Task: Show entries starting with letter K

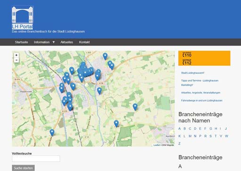Action: (x=179, y=136)
